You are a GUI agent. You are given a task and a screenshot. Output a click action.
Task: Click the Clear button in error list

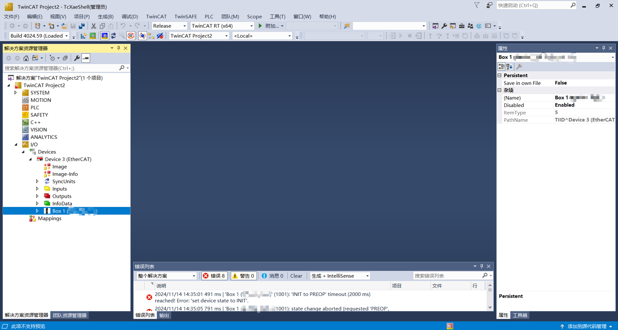[296, 276]
